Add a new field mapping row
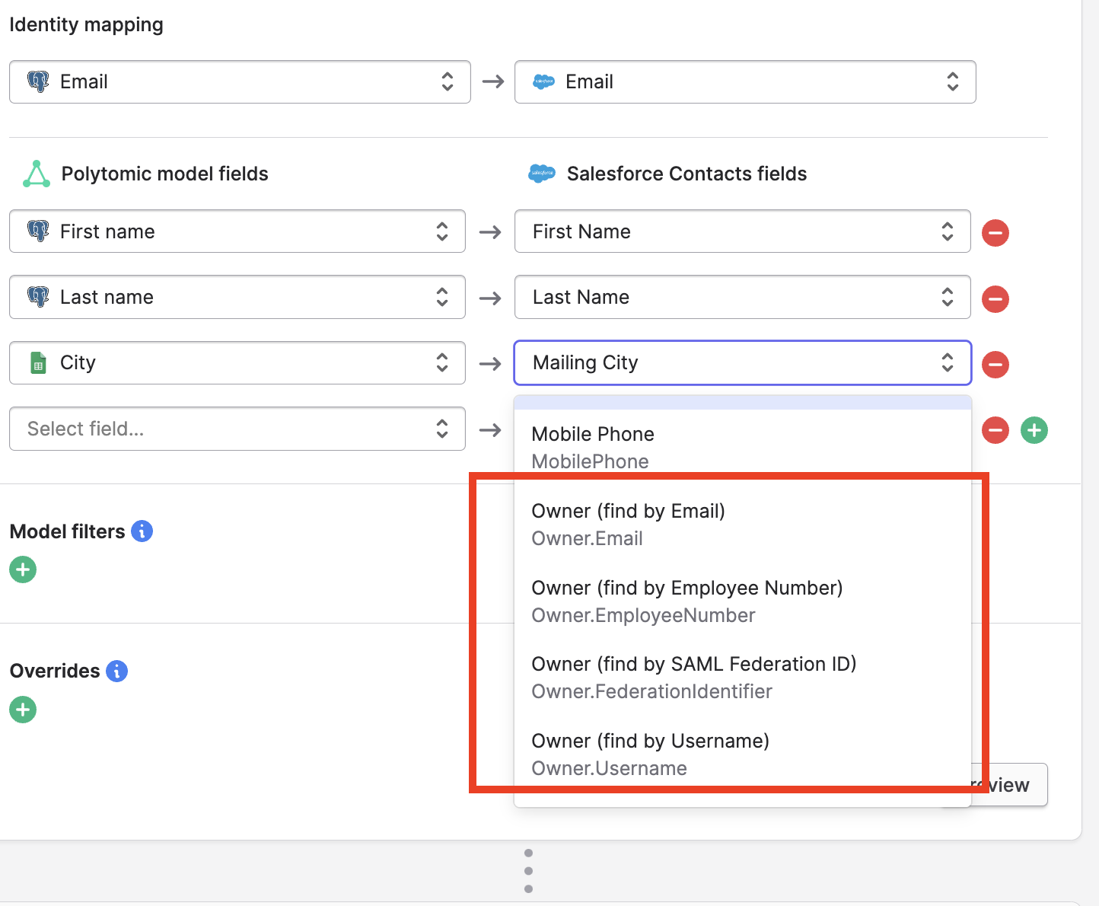The image size is (1099, 906). 1034,430
